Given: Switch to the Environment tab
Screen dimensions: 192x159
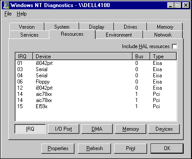Looking at the screenshot, I should point(119,35).
